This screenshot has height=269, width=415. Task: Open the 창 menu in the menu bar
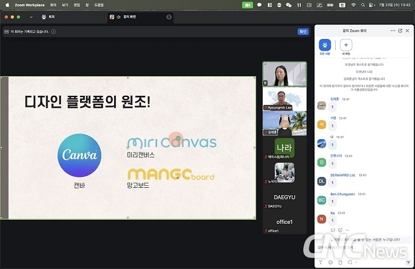pyautogui.click(x=87, y=5)
